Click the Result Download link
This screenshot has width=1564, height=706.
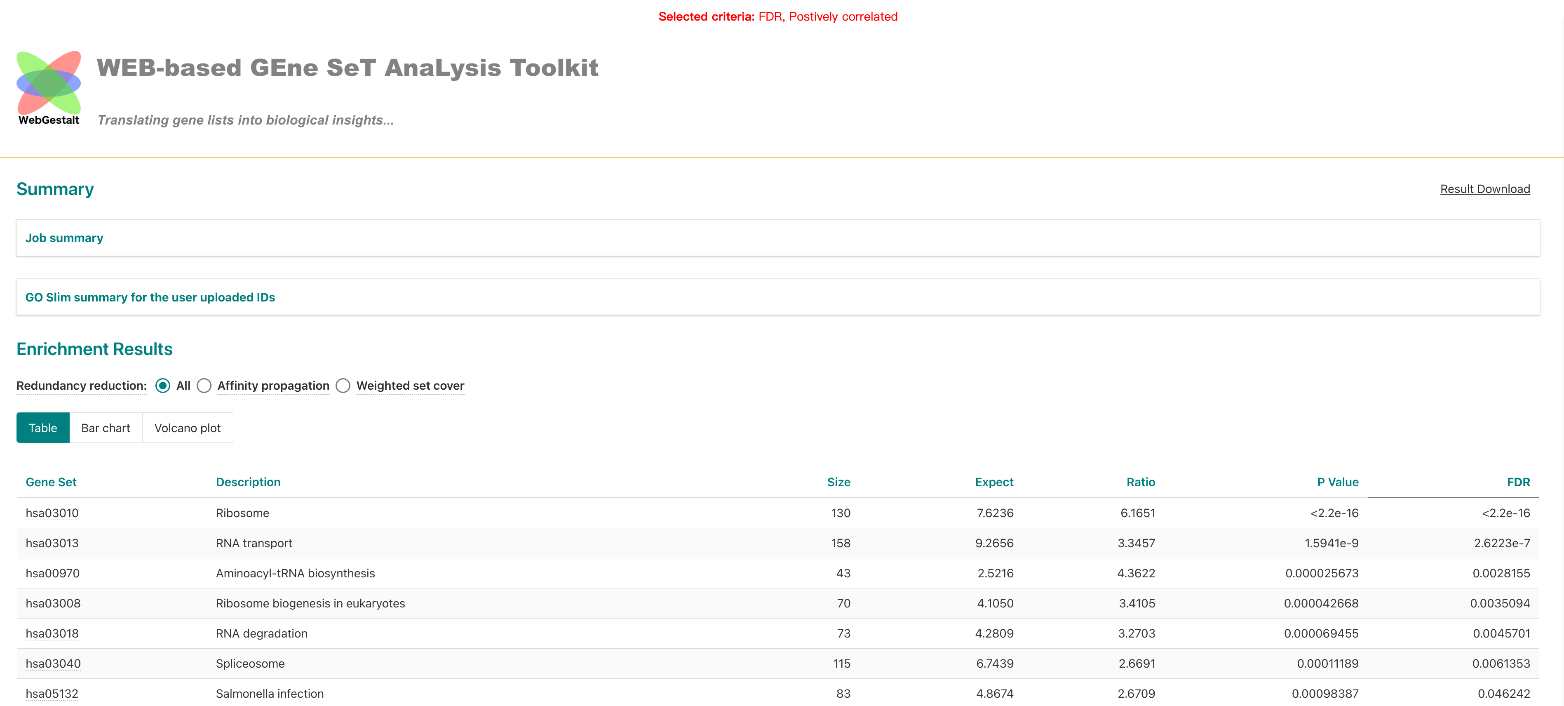(x=1484, y=189)
